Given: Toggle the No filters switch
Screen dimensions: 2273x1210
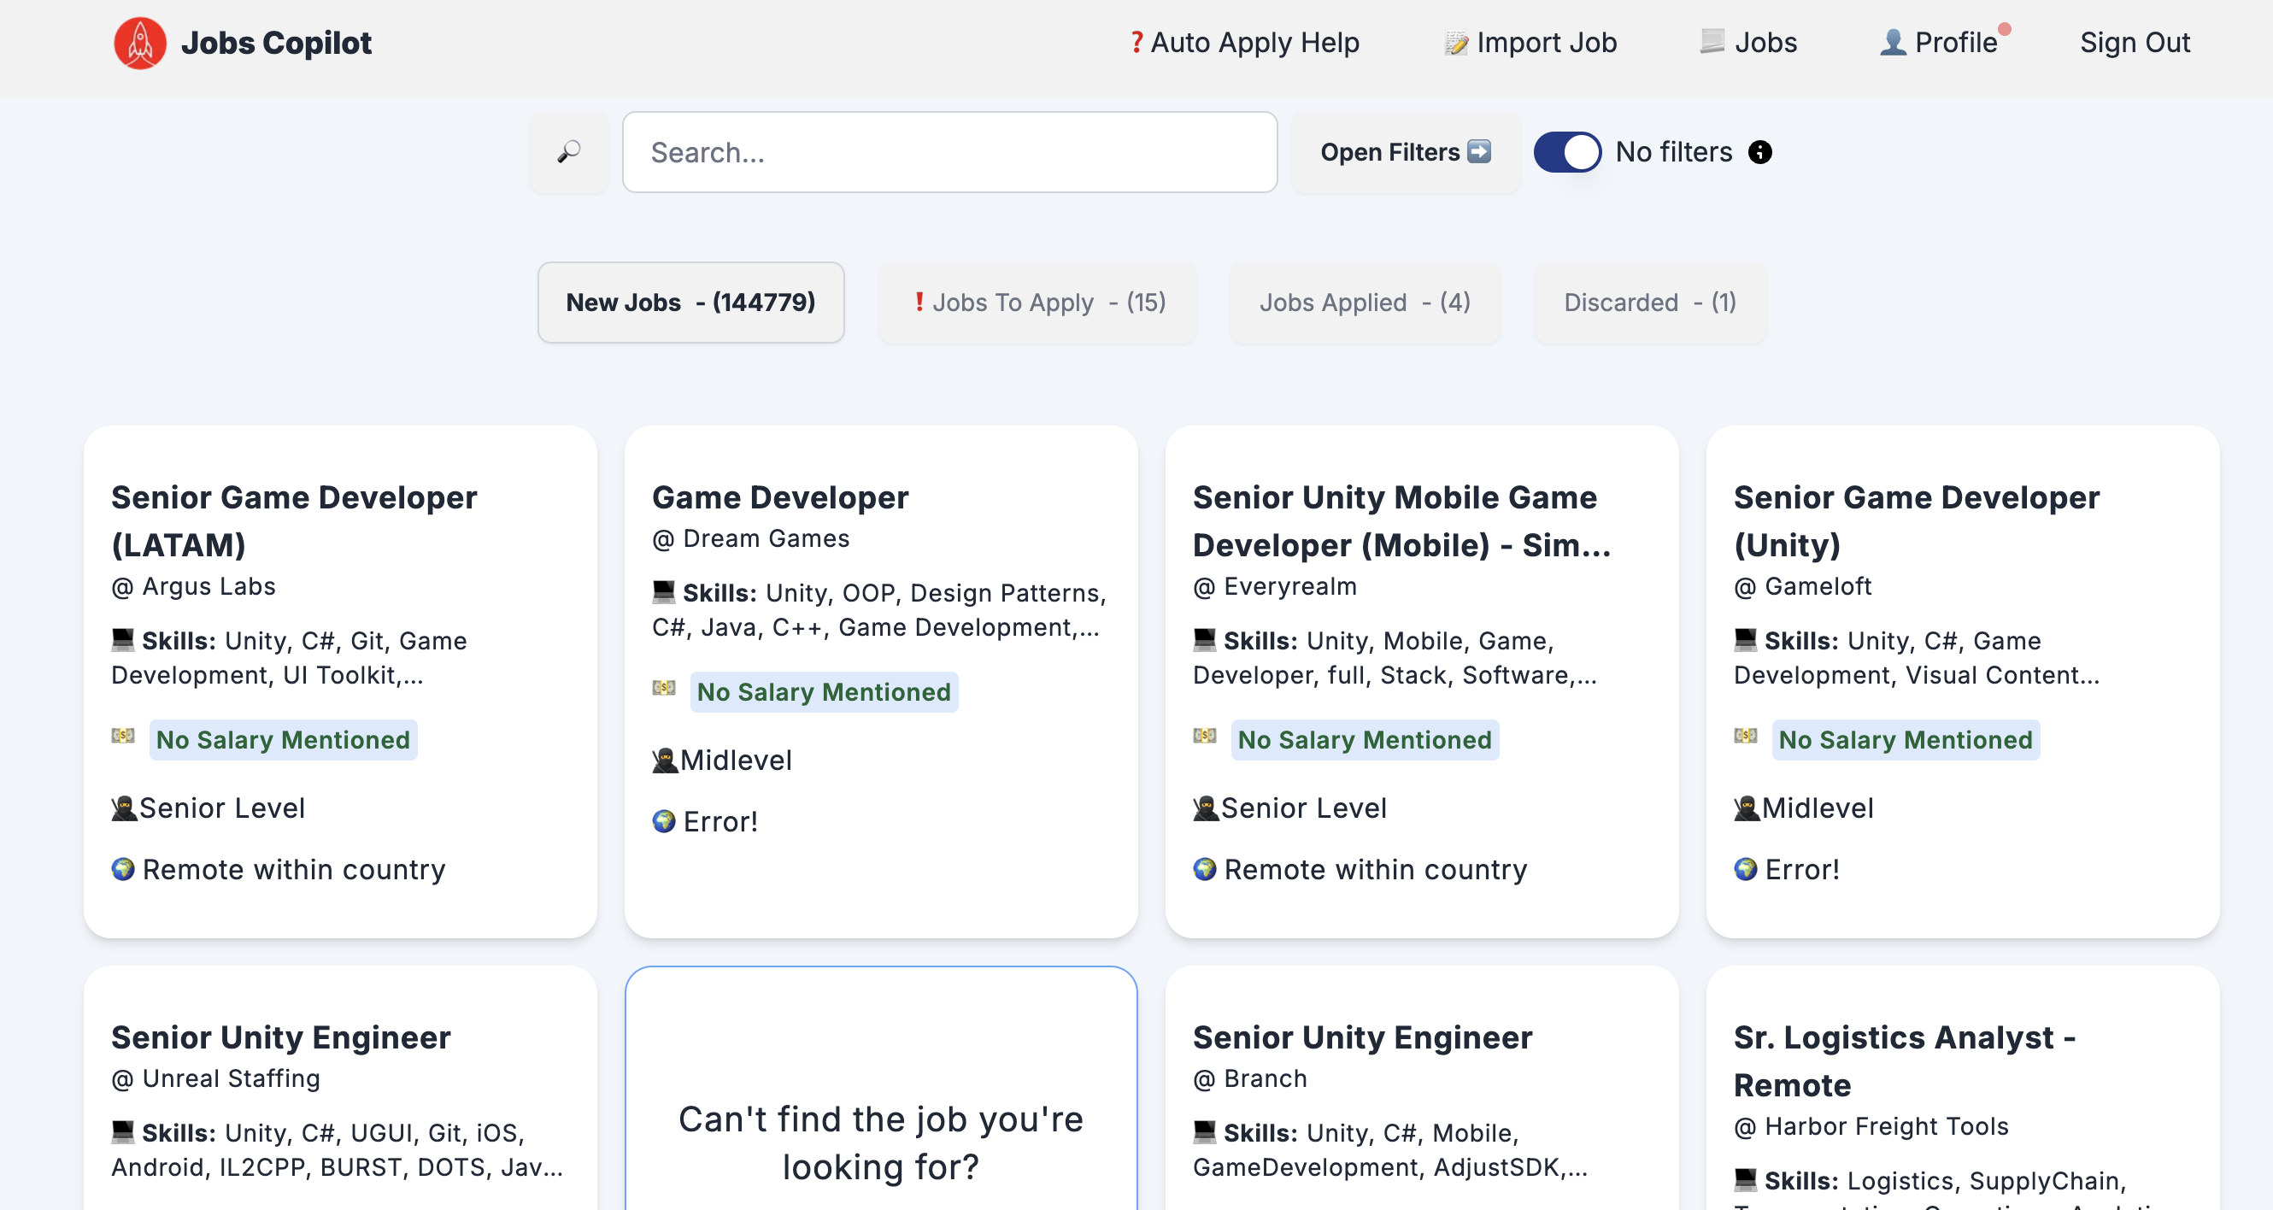Looking at the screenshot, I should tap(1567, 152).
